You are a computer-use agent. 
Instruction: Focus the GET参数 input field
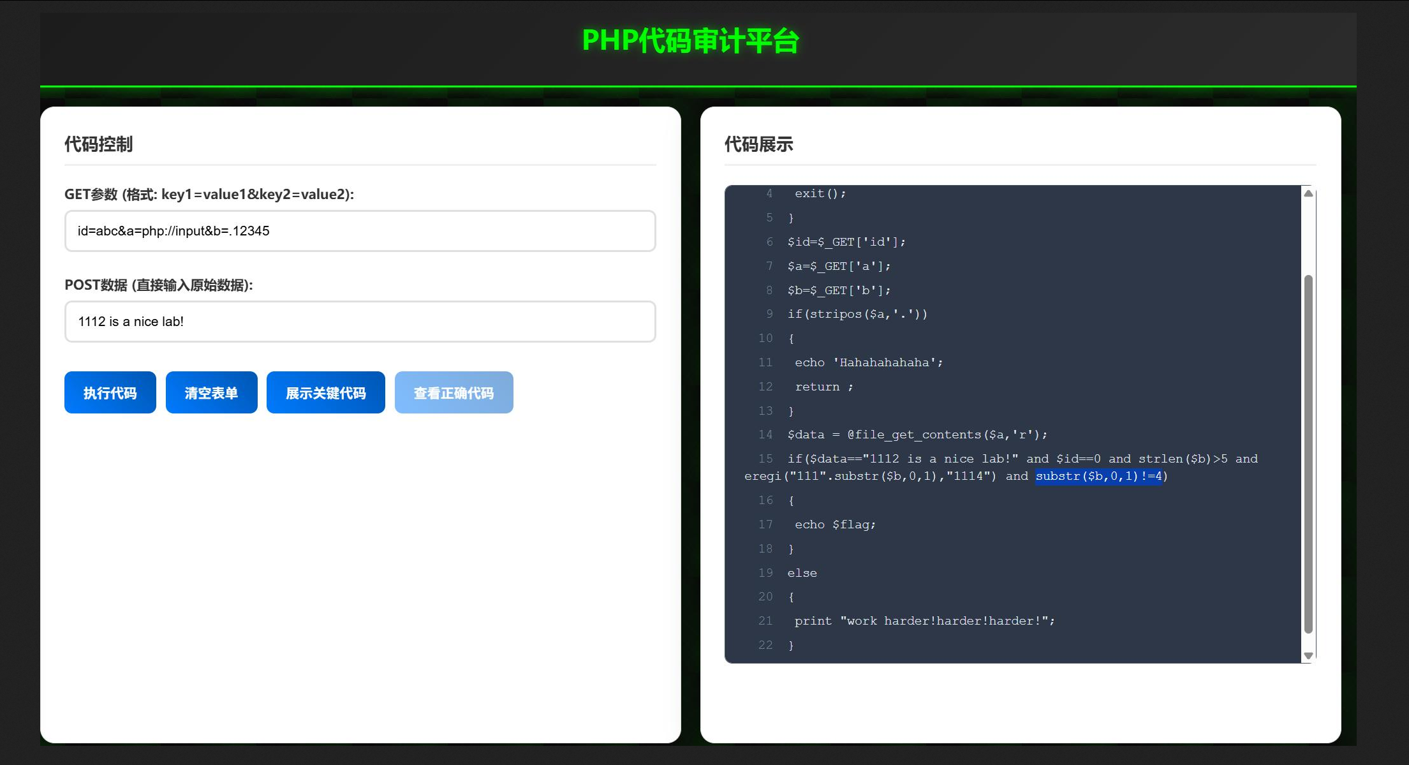[360, 231]
